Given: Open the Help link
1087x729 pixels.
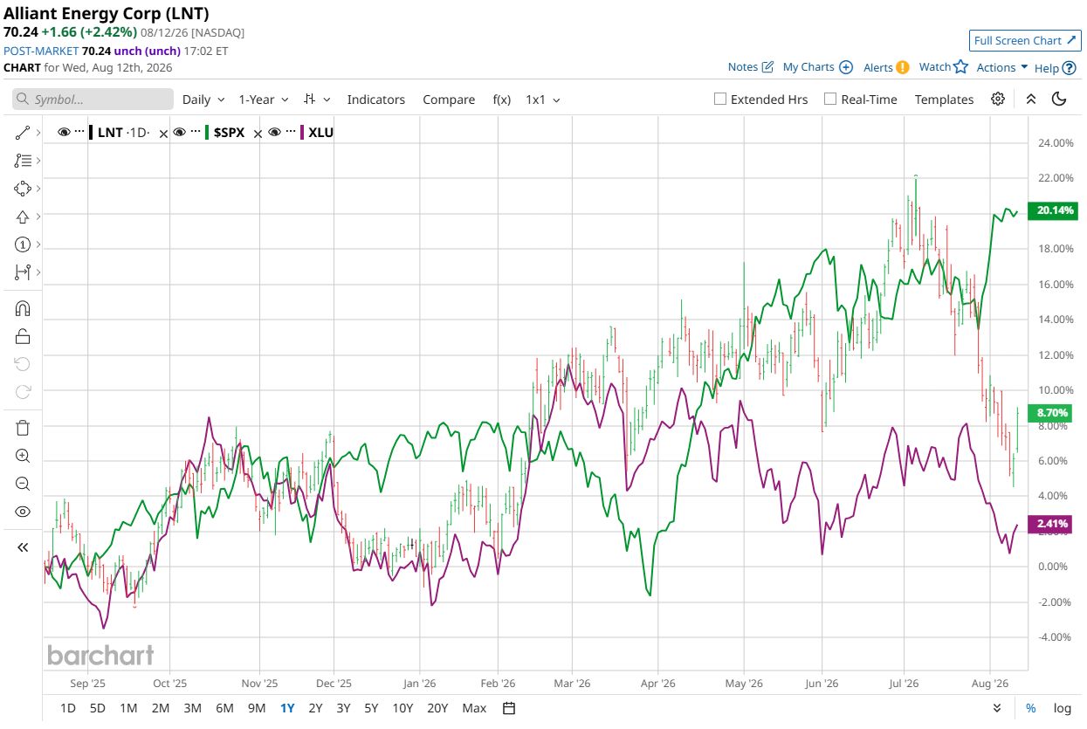Looking at the screenshot, I should 1055,67.
